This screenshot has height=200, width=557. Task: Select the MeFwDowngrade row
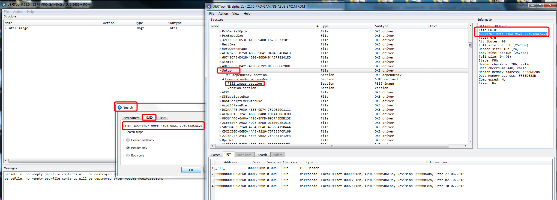(x=234, y=49)
